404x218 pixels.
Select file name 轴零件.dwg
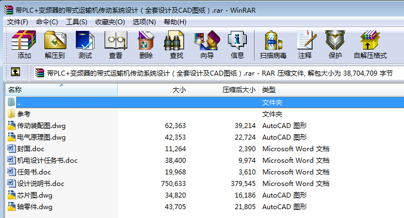click(34, 207)
